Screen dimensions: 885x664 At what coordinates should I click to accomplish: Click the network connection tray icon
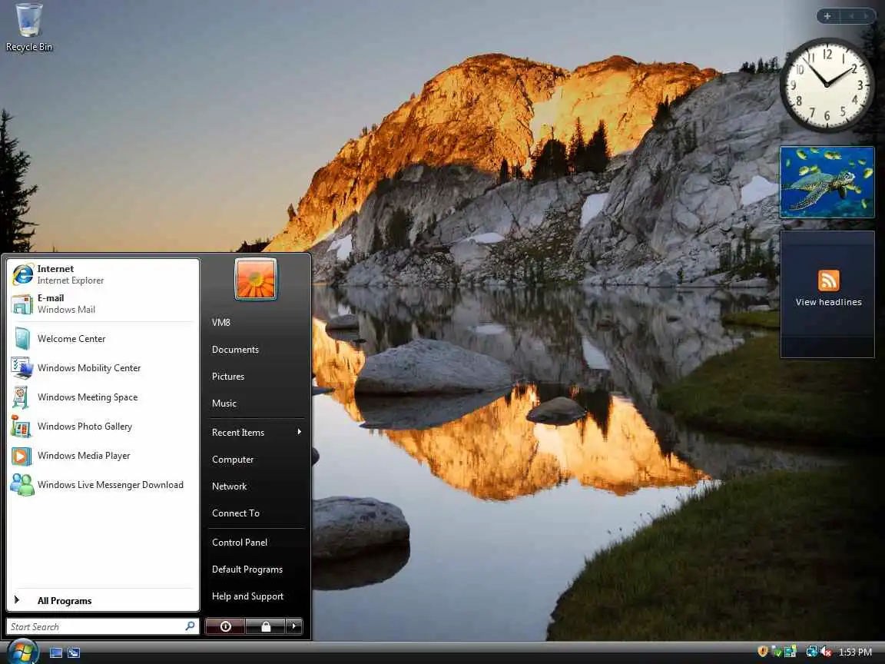click(811, 652)
